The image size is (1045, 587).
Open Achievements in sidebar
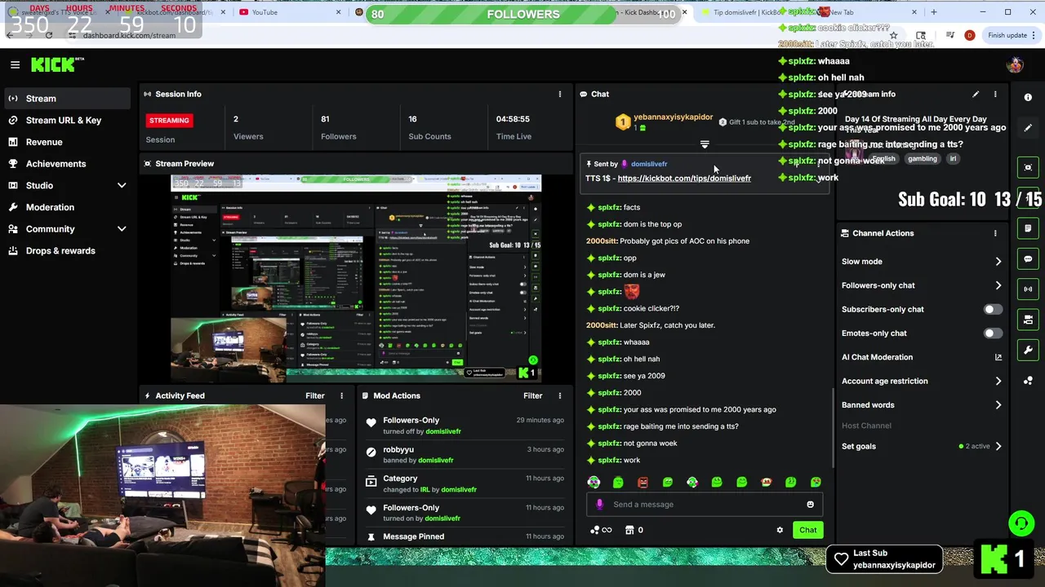[x=66, y=164]
